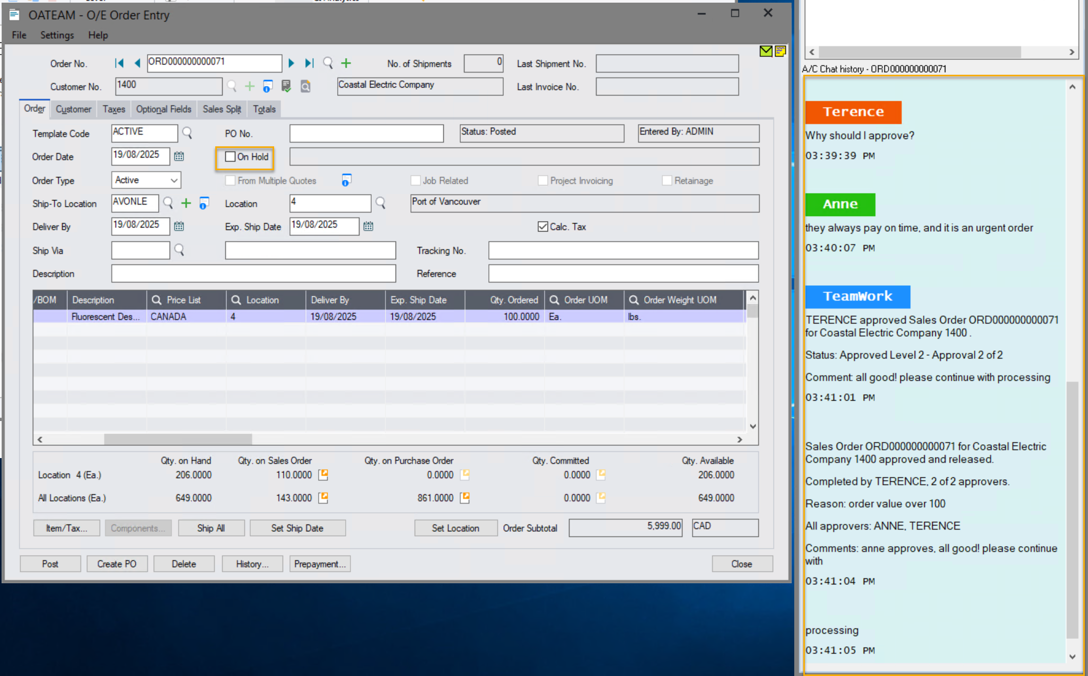Click the yellow sticky note icon
Viewport: 1088px width, 676px height.
coord(780,51)
